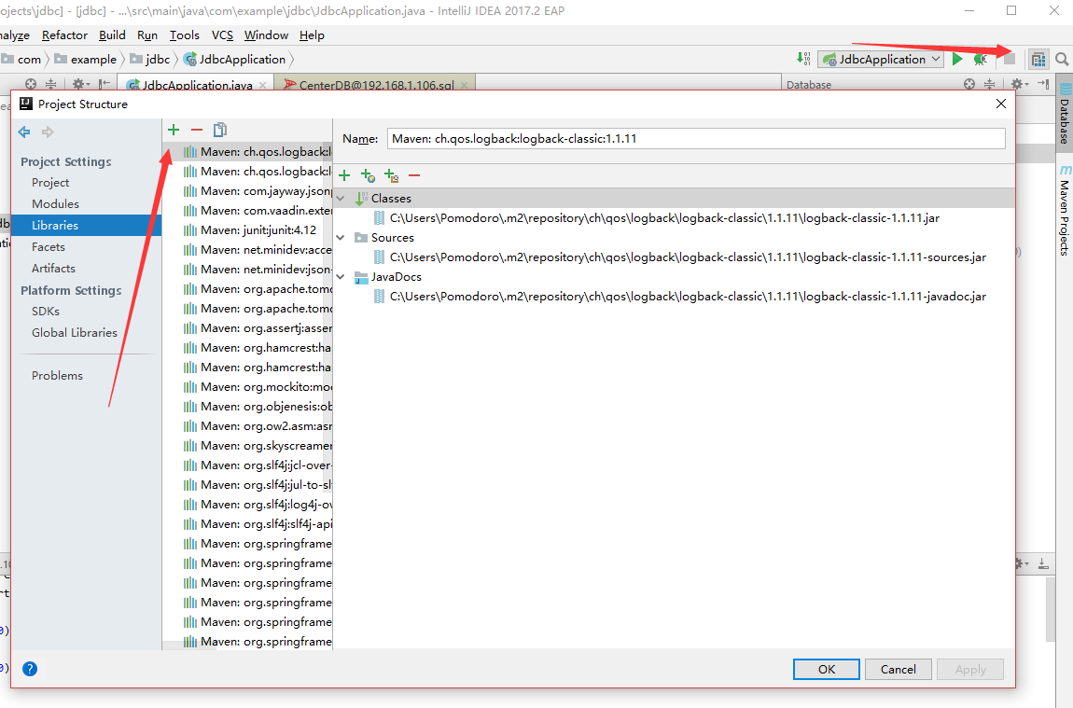This screenshot has height=708, width=1073.
Task: Collapse the Sources node
Action: coord(341,237)
